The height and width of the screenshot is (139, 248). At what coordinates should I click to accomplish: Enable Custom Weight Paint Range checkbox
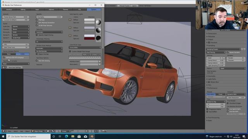[x=70, y=51]
